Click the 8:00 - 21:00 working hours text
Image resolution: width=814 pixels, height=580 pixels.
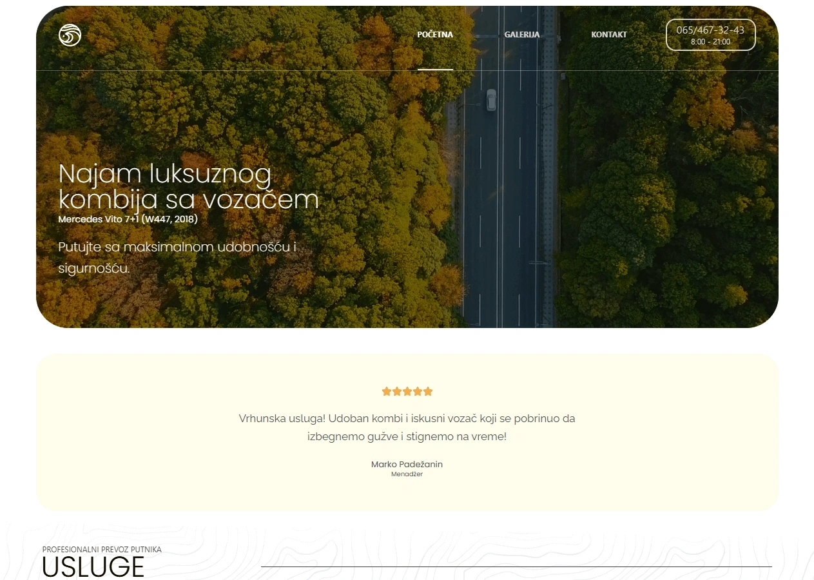pyautogui.click(x=710, y=42)
